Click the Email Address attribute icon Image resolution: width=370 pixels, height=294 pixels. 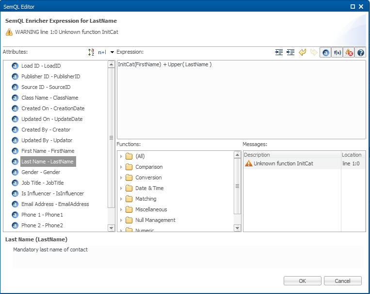coord(15,204)
